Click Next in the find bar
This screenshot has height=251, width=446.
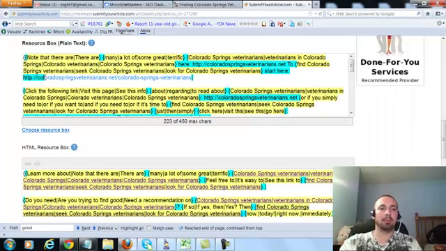[x=83, y=228]
